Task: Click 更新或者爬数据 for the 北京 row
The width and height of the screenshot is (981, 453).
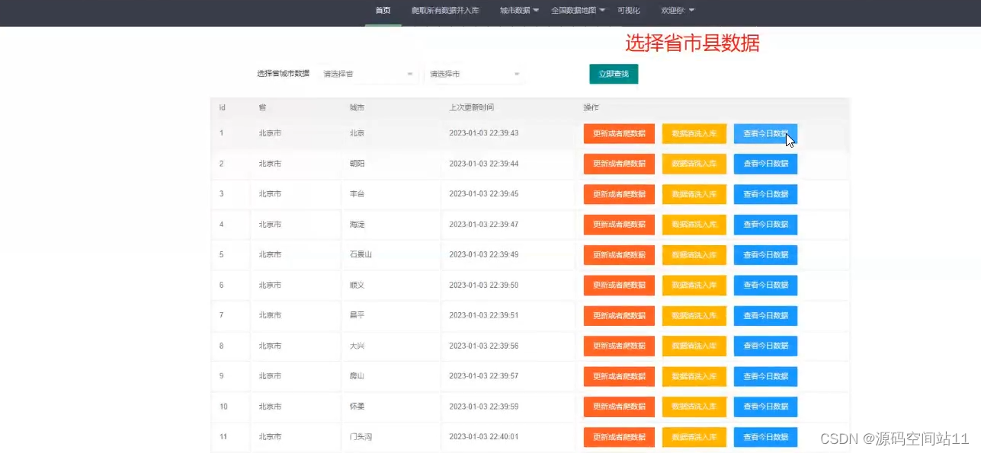Action: click(x=619, y=133)
